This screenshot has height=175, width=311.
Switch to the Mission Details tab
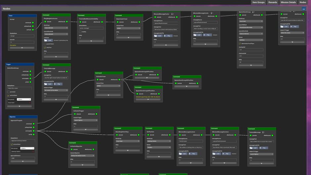(x=288, y=2)
